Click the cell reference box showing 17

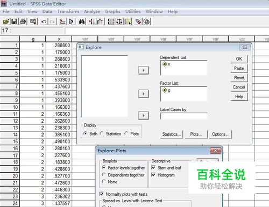point(33,31)
